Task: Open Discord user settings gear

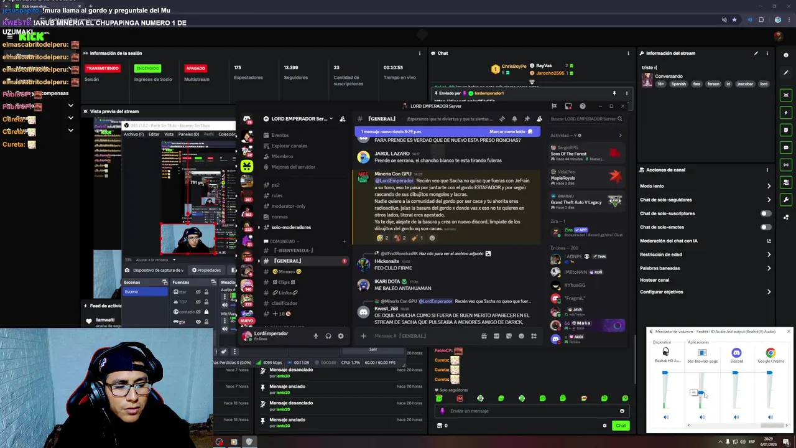Action: 340,336
